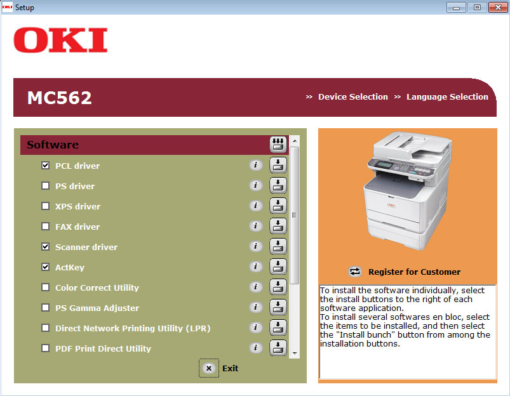Check the FAX driver checkbox
Viewport: 510px width, 396px height.
pyautogui.click(x=46, y=227)
